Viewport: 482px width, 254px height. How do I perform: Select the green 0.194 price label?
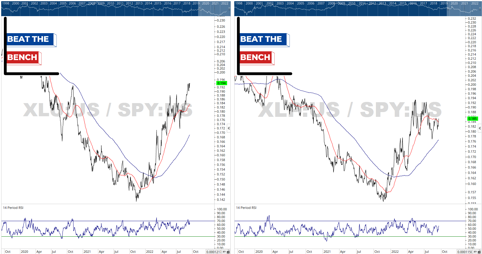221,83
